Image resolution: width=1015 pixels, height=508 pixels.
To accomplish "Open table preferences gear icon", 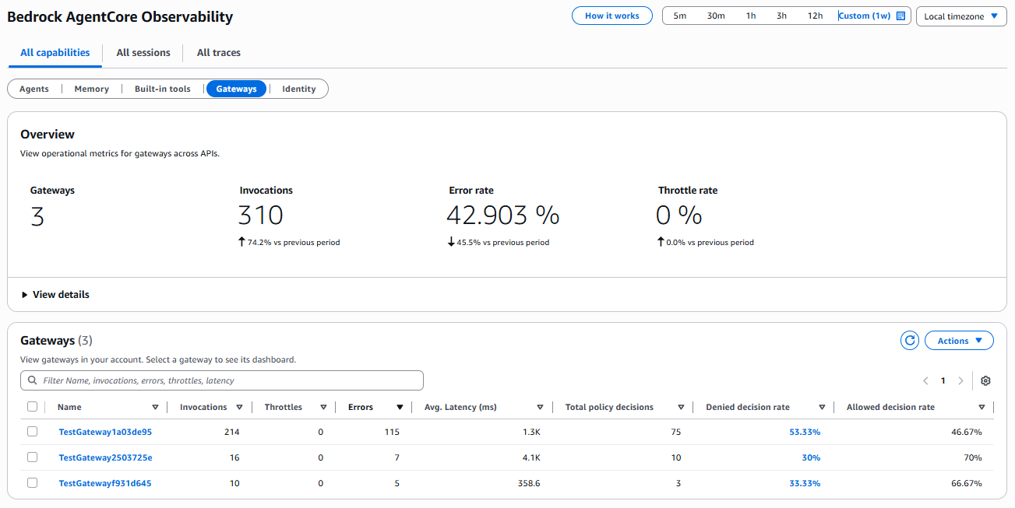I will [x=985, y=380].
